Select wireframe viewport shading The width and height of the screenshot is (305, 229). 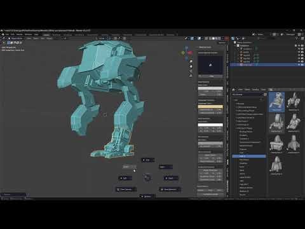click(x=210, y=38)
